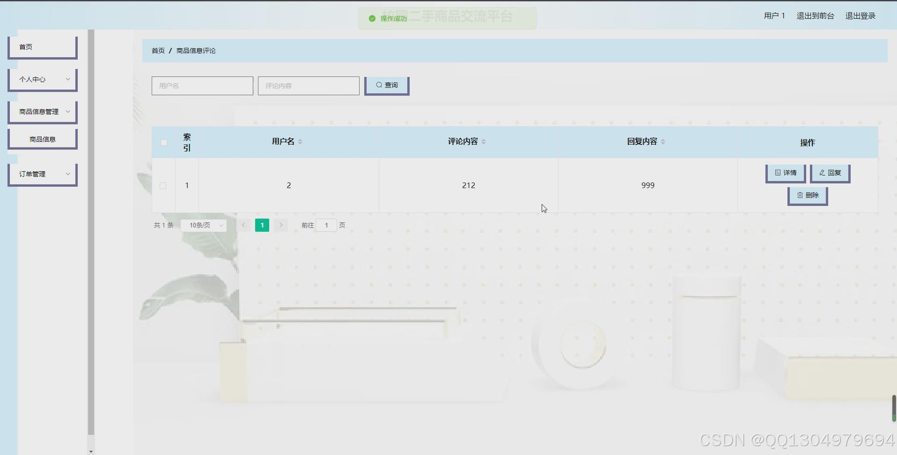Focus the 前往 page number input
The height and width of the screenshot is (455, 897).
(x=326, y=225)
